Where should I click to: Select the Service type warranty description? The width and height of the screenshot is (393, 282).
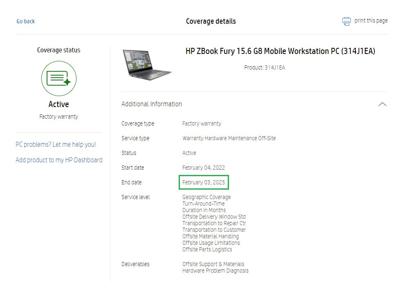(229, 138)
